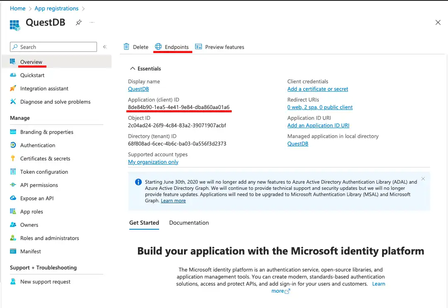Click Add a certificate or secret link

[x=317, y=89]
